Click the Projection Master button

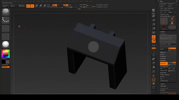pos(6,6)
